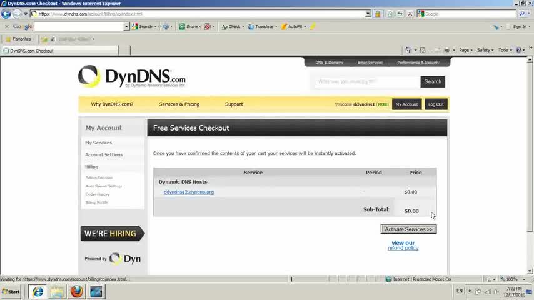Click the Translate toolbar button
This screenshot has height=300, width=534.
pos(261,26)
